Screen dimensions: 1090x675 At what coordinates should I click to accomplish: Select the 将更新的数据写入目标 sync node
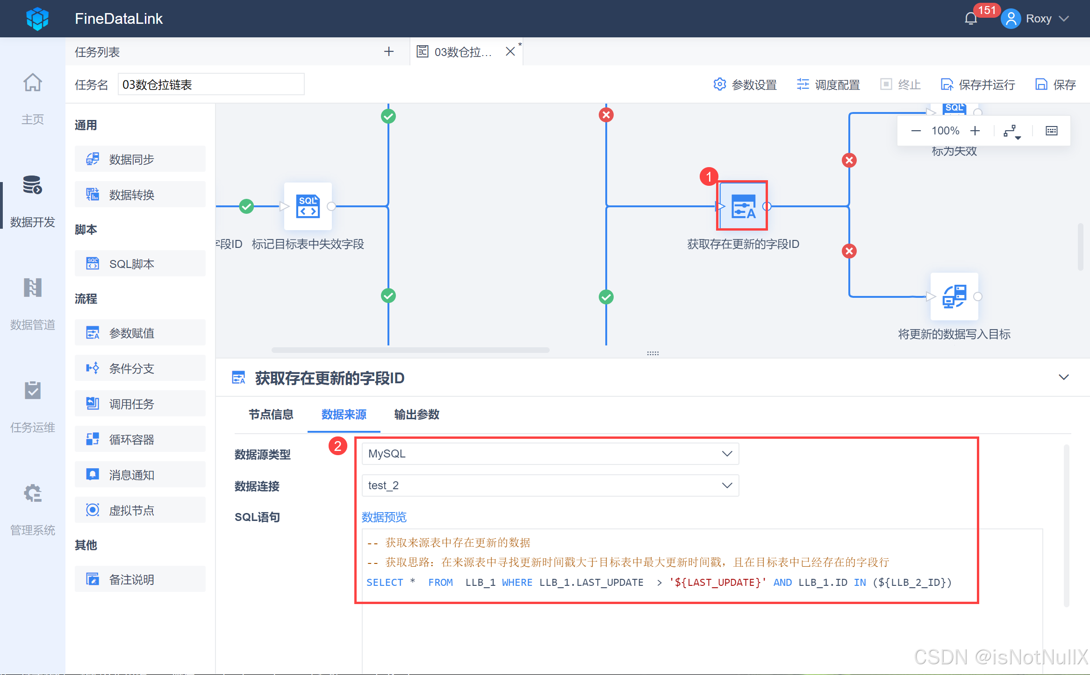point(954,296)
